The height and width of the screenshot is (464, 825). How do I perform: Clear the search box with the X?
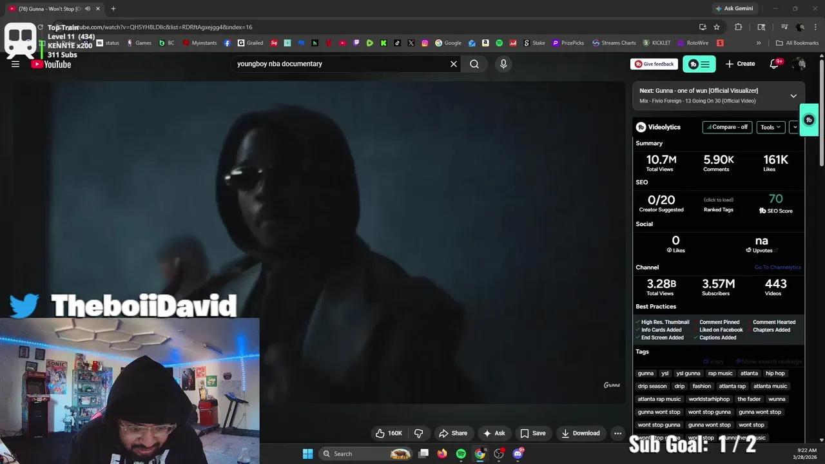[x=454, y=64]
